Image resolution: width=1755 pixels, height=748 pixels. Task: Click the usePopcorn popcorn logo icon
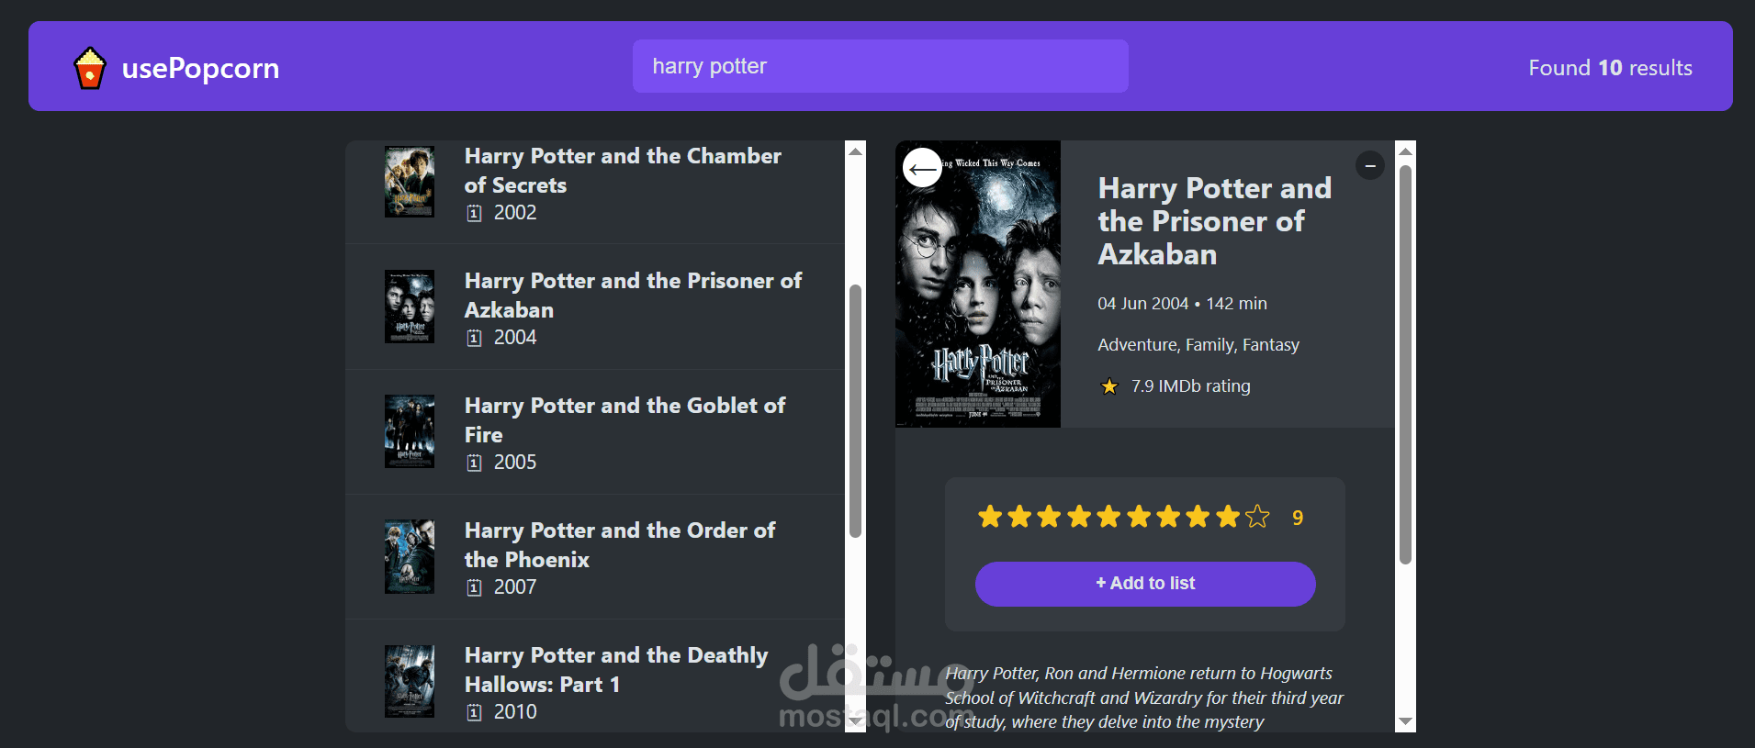tap(89, 68)
